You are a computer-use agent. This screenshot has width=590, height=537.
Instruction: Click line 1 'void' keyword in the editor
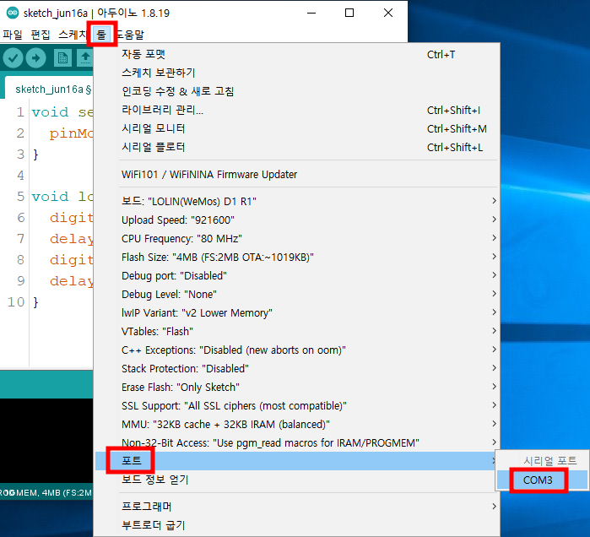(50, 112)
